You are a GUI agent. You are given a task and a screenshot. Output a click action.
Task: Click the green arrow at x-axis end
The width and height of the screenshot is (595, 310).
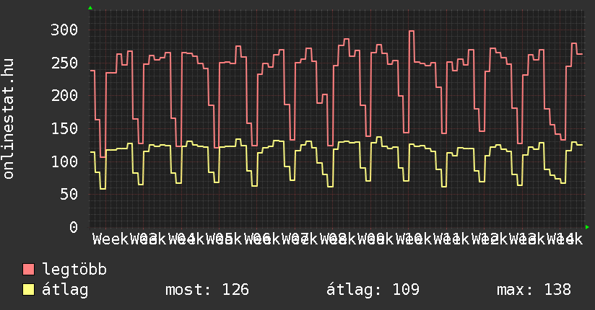pyautogui.click(x=587, y=227)
